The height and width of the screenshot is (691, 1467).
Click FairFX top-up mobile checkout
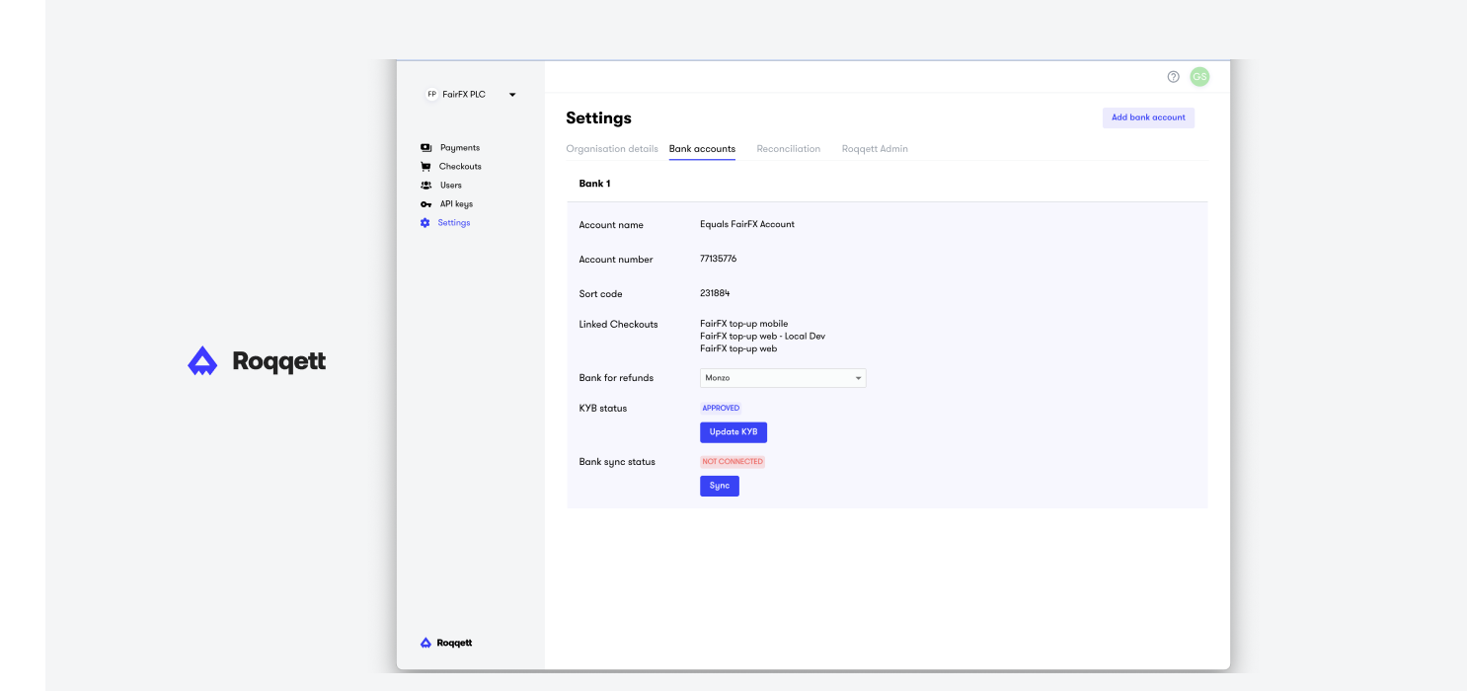744,324
